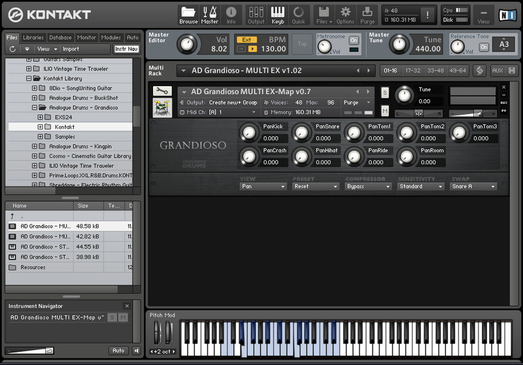This screenshot has height=365, width=523.
Task: Click the Master metronome icon
Action: click(210, 15)
